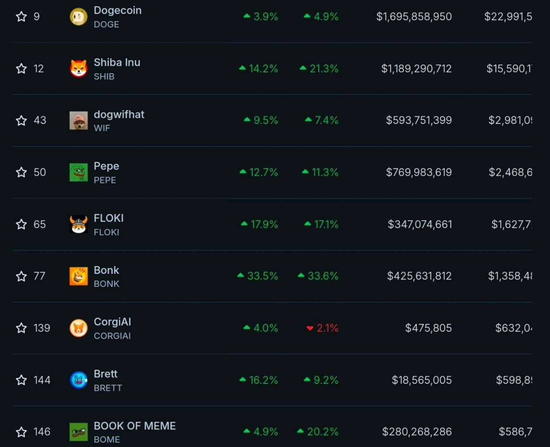Select the Bonk logo icon
This screenshot has width=550, height=447.
pyautogui.click(x=79, y=276)
